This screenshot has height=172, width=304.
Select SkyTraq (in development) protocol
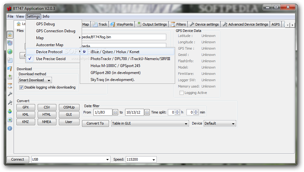click(x=127, y=80)
